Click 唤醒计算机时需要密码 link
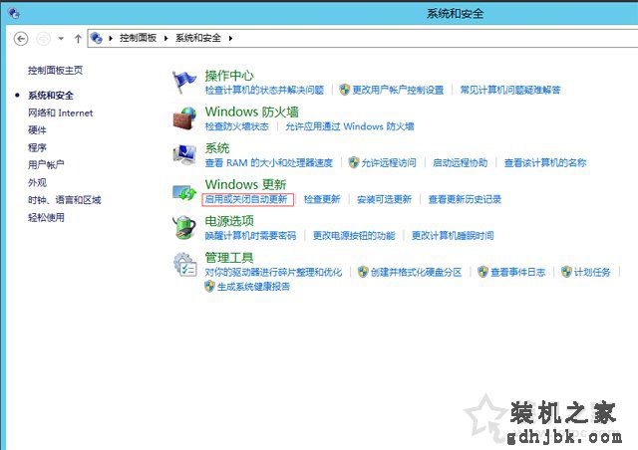Image resolution: width=638 pixels, height=450 pixels. 250,236
